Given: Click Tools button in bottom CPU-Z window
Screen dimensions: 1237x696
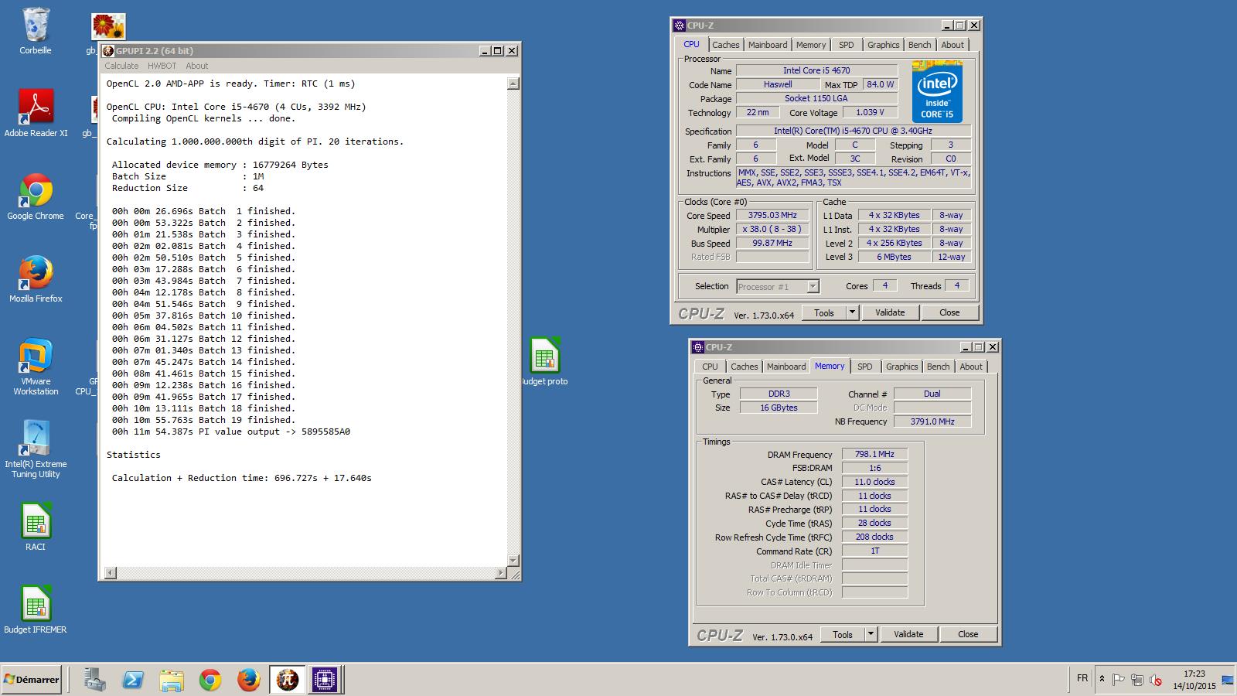Looking at the screenshot, I should pyautogui.click(x=843, y=634).
